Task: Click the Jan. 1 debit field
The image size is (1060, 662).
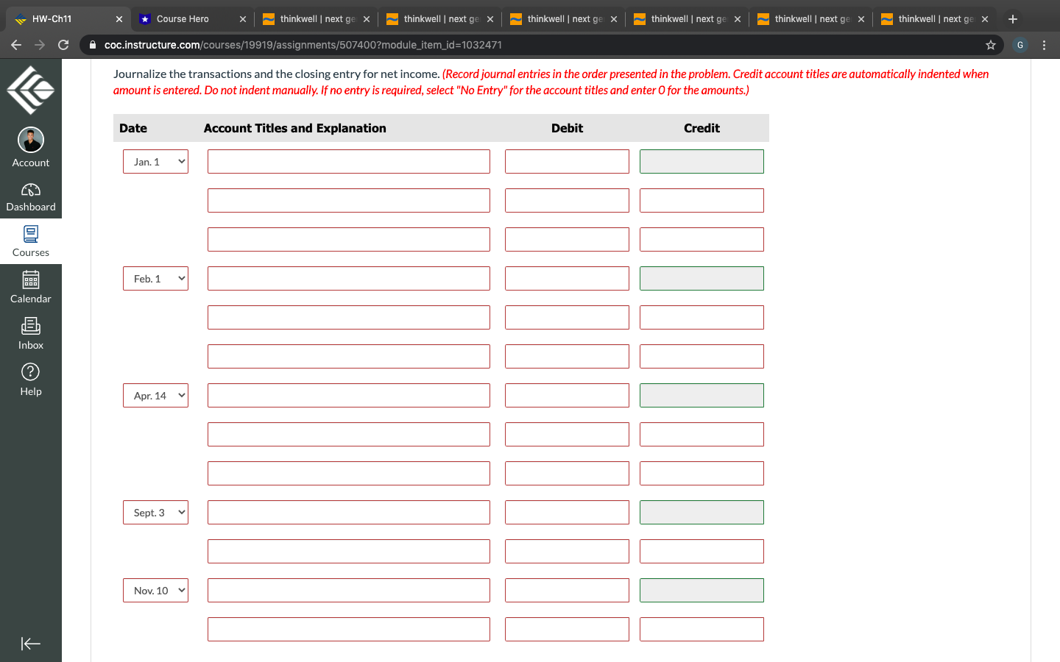Action: 567,162
